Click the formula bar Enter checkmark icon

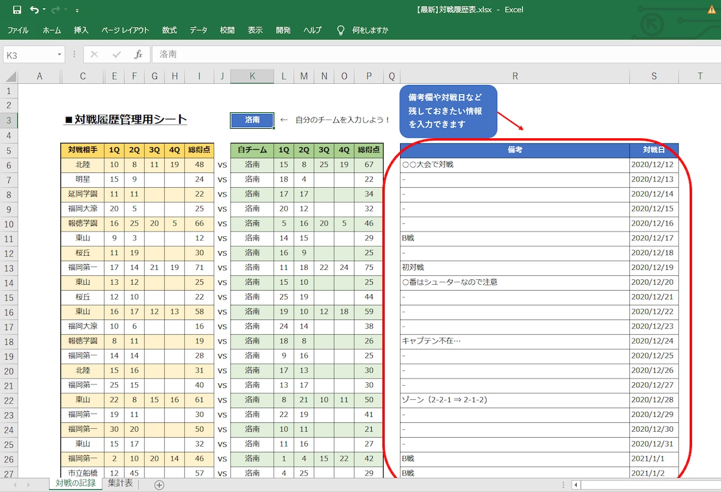click(116, 54)
